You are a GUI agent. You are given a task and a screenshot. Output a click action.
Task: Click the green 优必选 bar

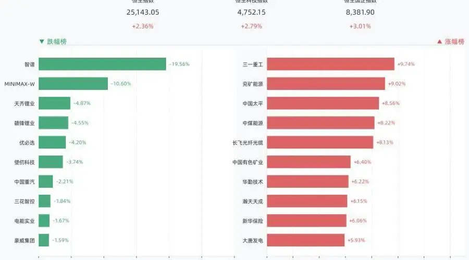(x=52, y=142)
